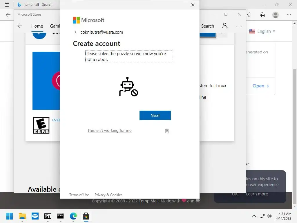Click Search in Microsoft Store
The width and height of the screenshot is (297, 223).
208,26
